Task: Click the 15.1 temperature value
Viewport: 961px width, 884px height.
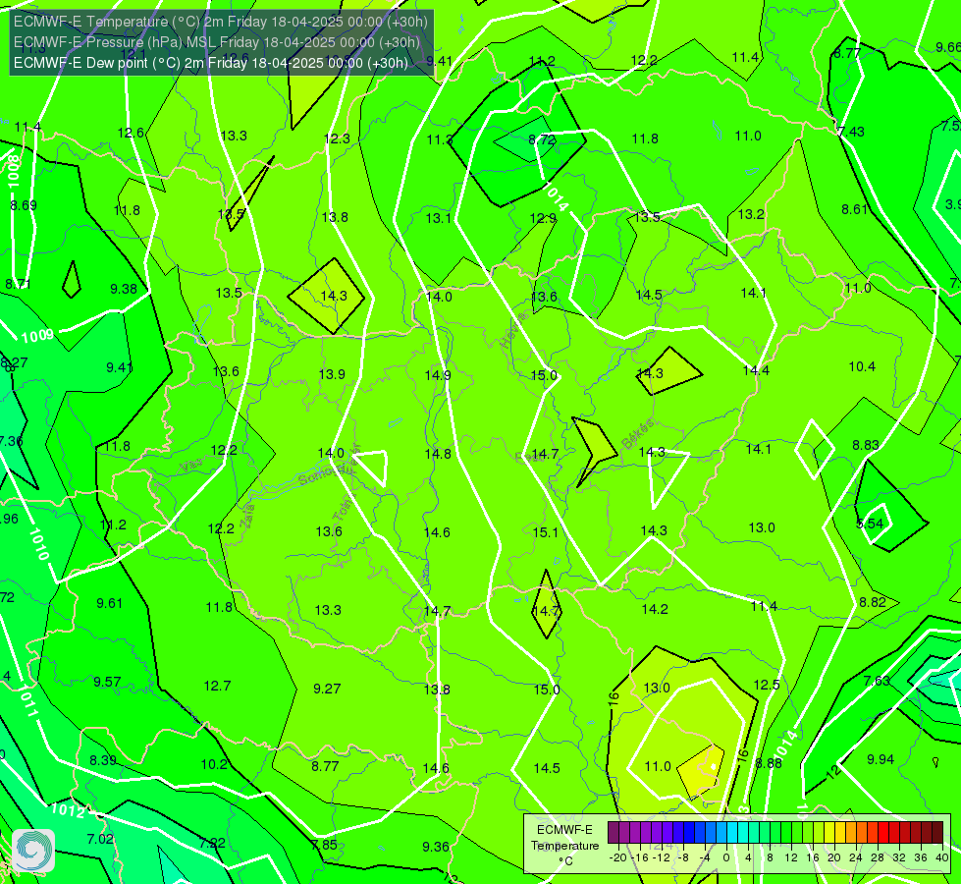Action: [546, 532]
